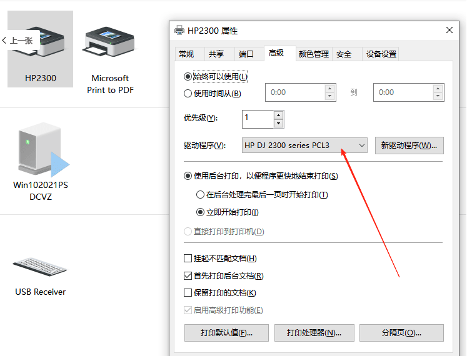Choose 使用后台打印 spooling radio option
Viewport: 467px width, 356px height.
[261, 176]
